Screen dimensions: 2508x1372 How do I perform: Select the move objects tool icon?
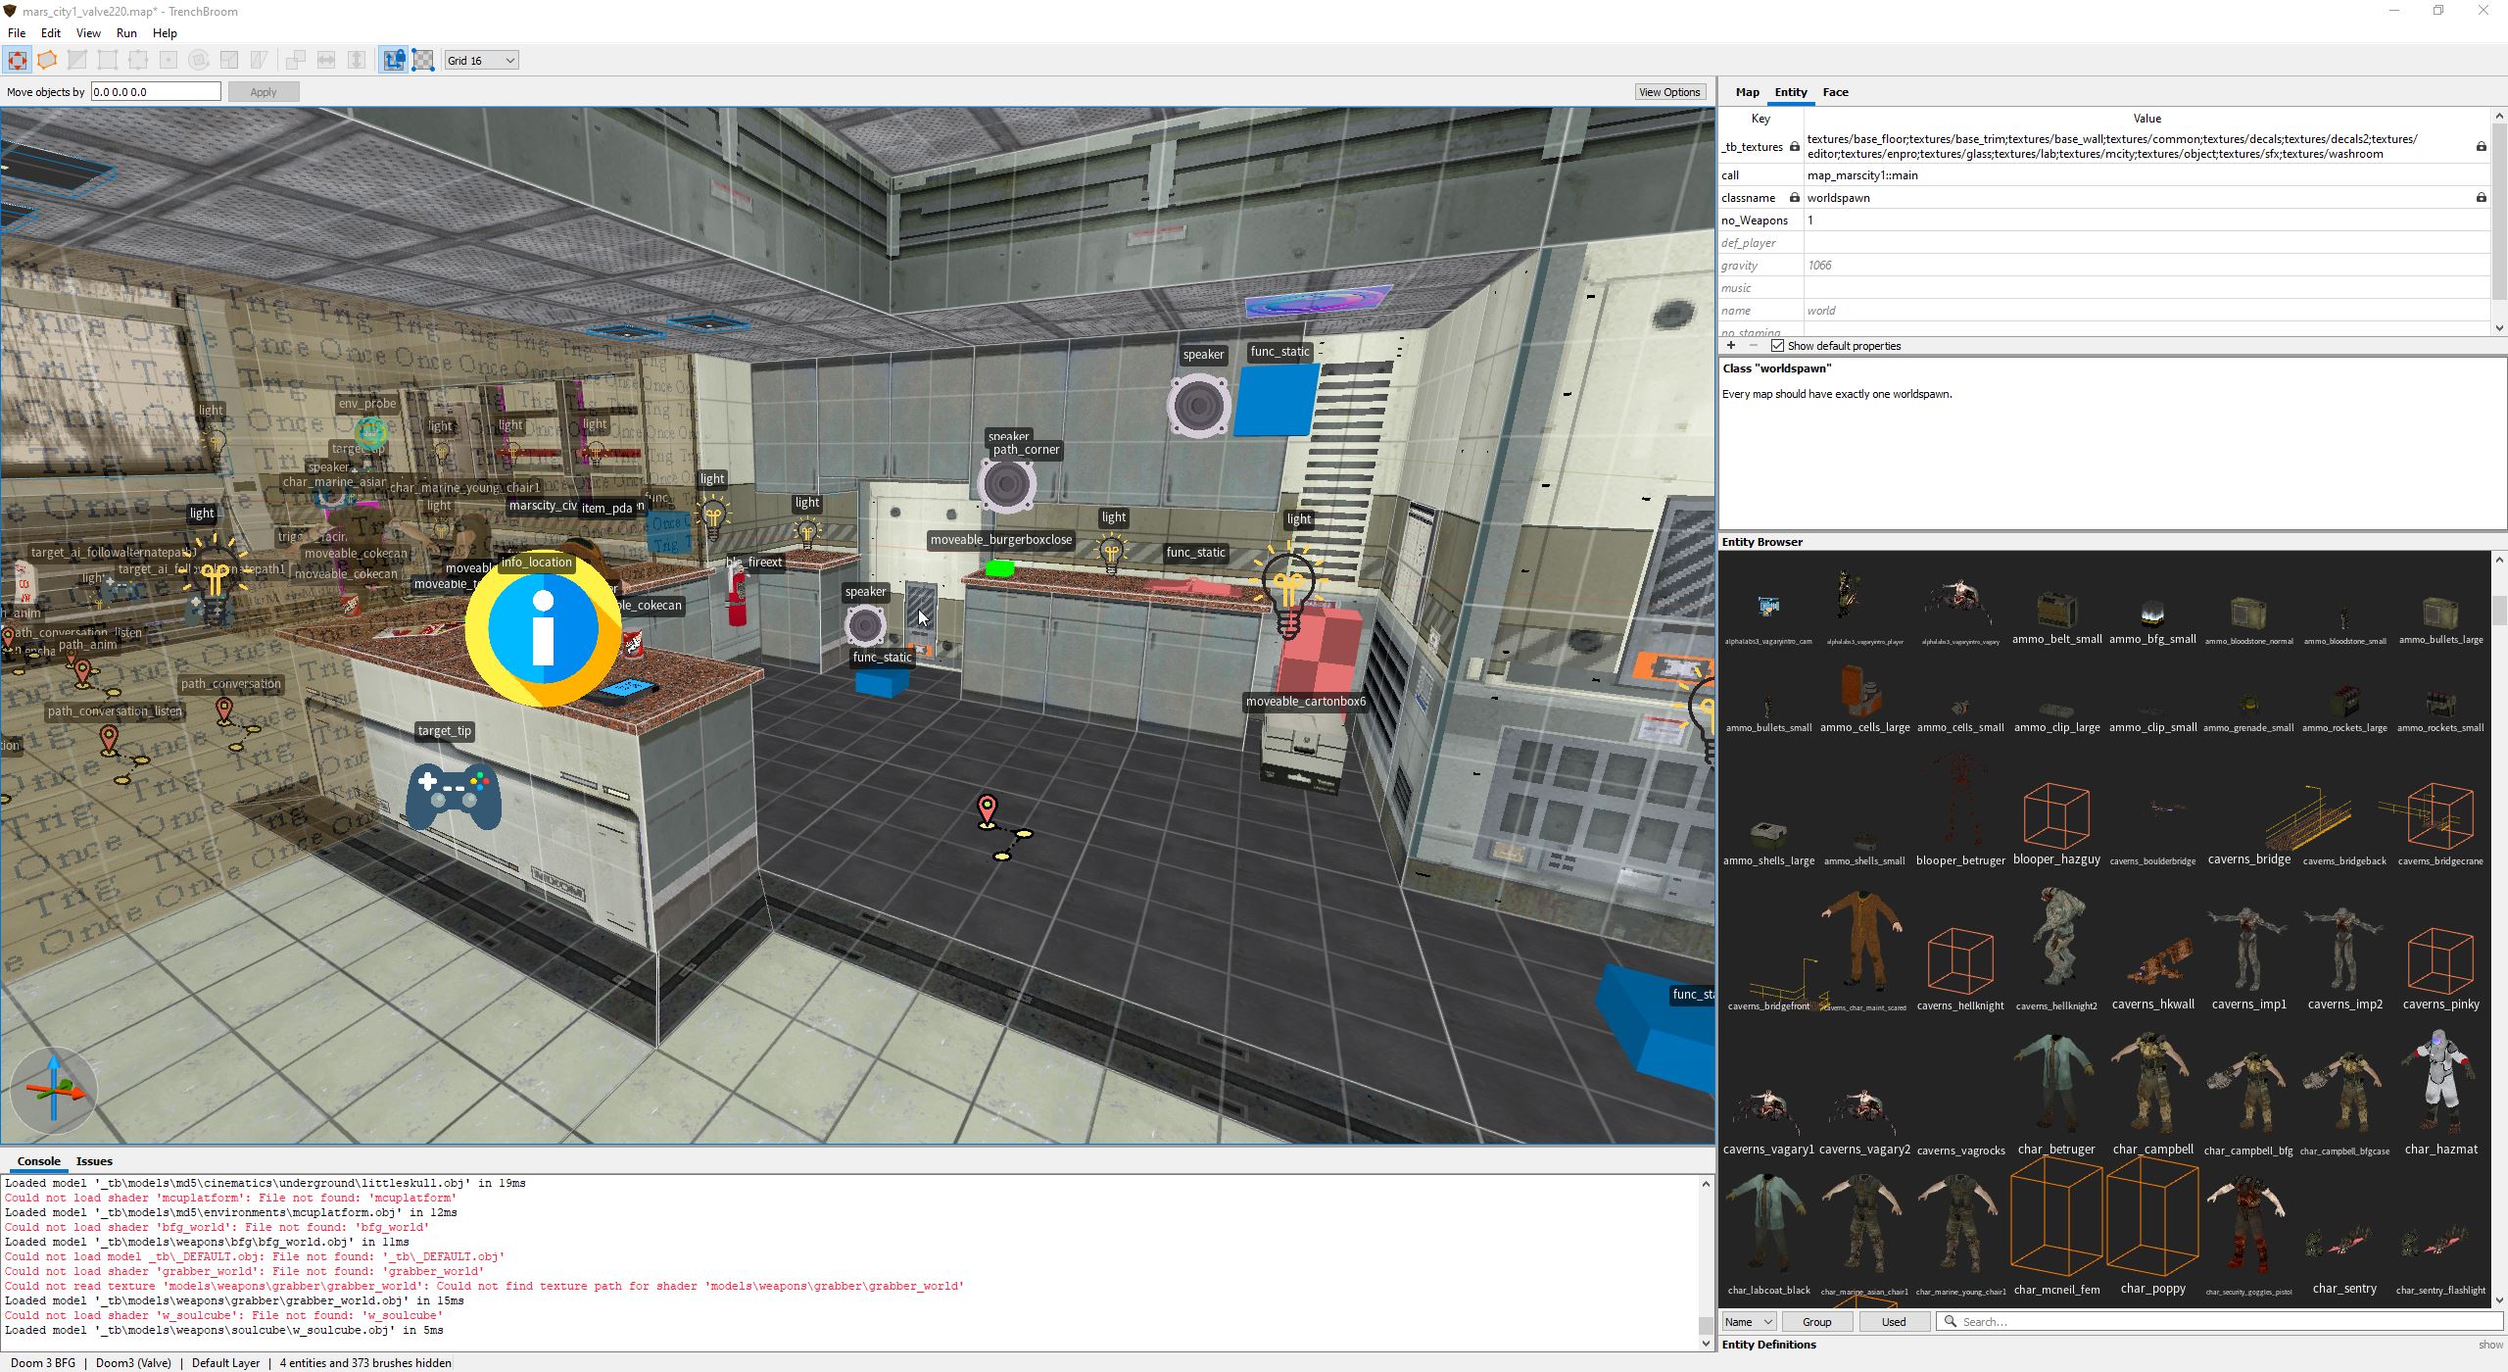17,61
